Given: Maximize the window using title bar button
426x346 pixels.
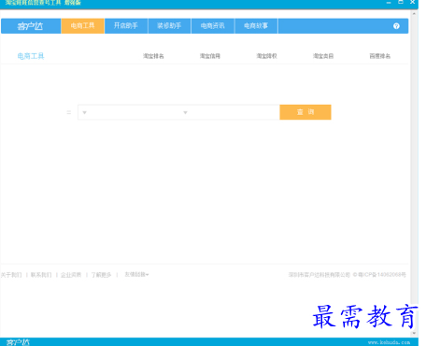Looking at the screenshot, I should click(x=401, y=2).
